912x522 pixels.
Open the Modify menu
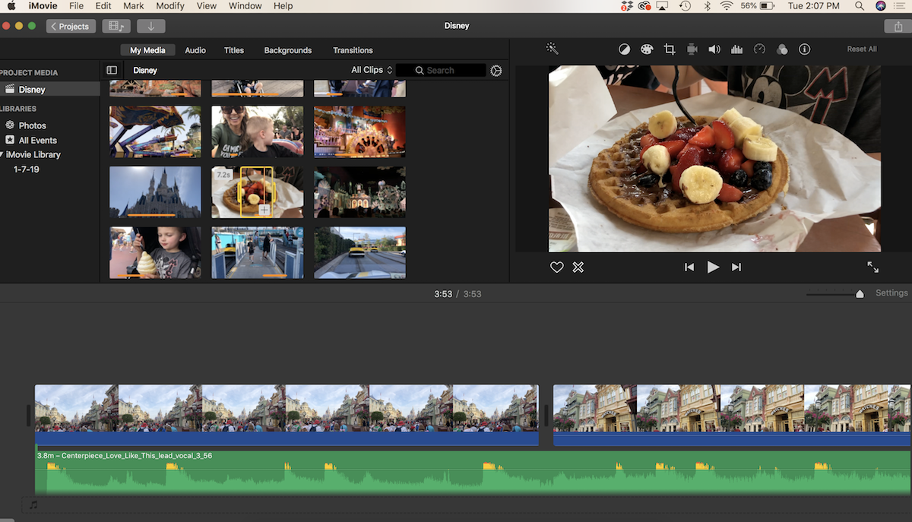click(x=170, y=6)
